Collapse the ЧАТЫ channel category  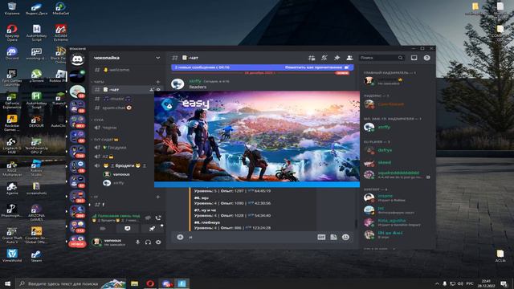[x=99, y=82]
